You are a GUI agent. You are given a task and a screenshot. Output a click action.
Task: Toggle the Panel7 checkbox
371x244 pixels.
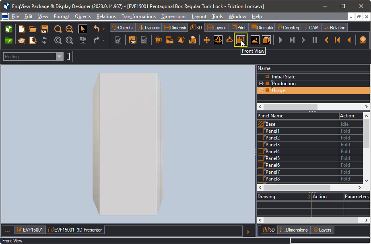(260, 172)
